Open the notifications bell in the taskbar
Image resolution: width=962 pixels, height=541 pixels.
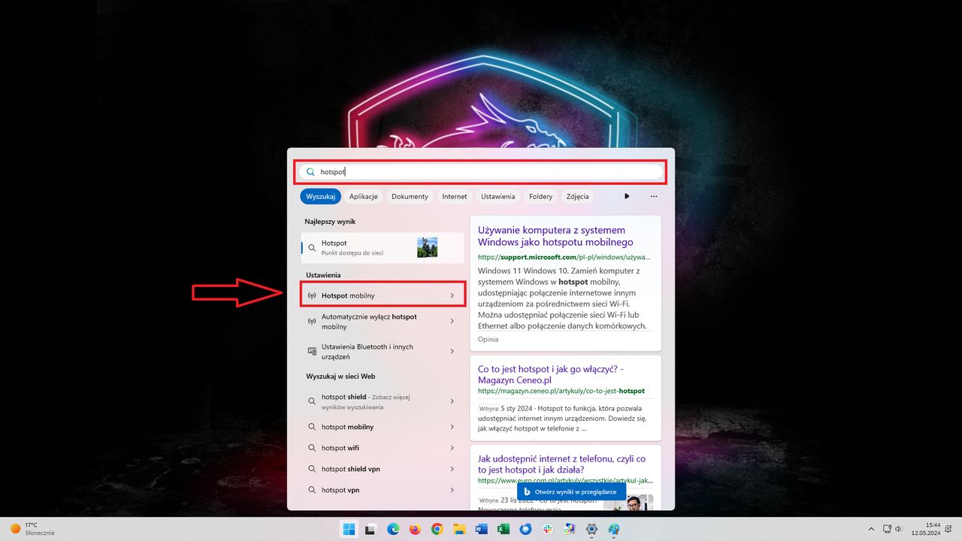click(950, 529)
